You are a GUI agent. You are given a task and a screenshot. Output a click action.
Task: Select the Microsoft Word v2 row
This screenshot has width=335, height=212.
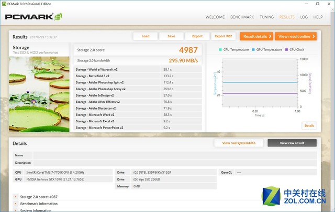coord(138,115)
